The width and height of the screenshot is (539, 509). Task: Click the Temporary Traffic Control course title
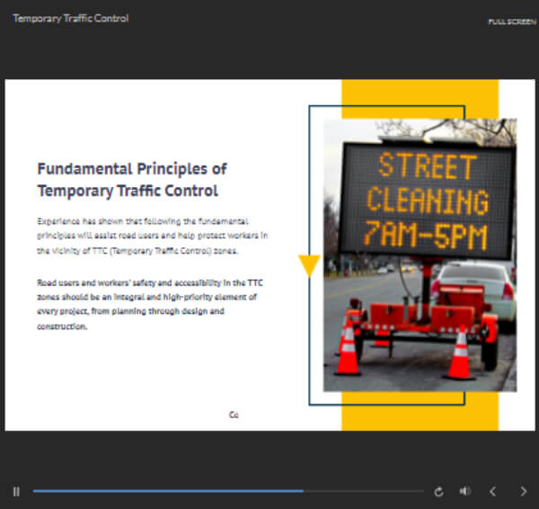(70, 18)
